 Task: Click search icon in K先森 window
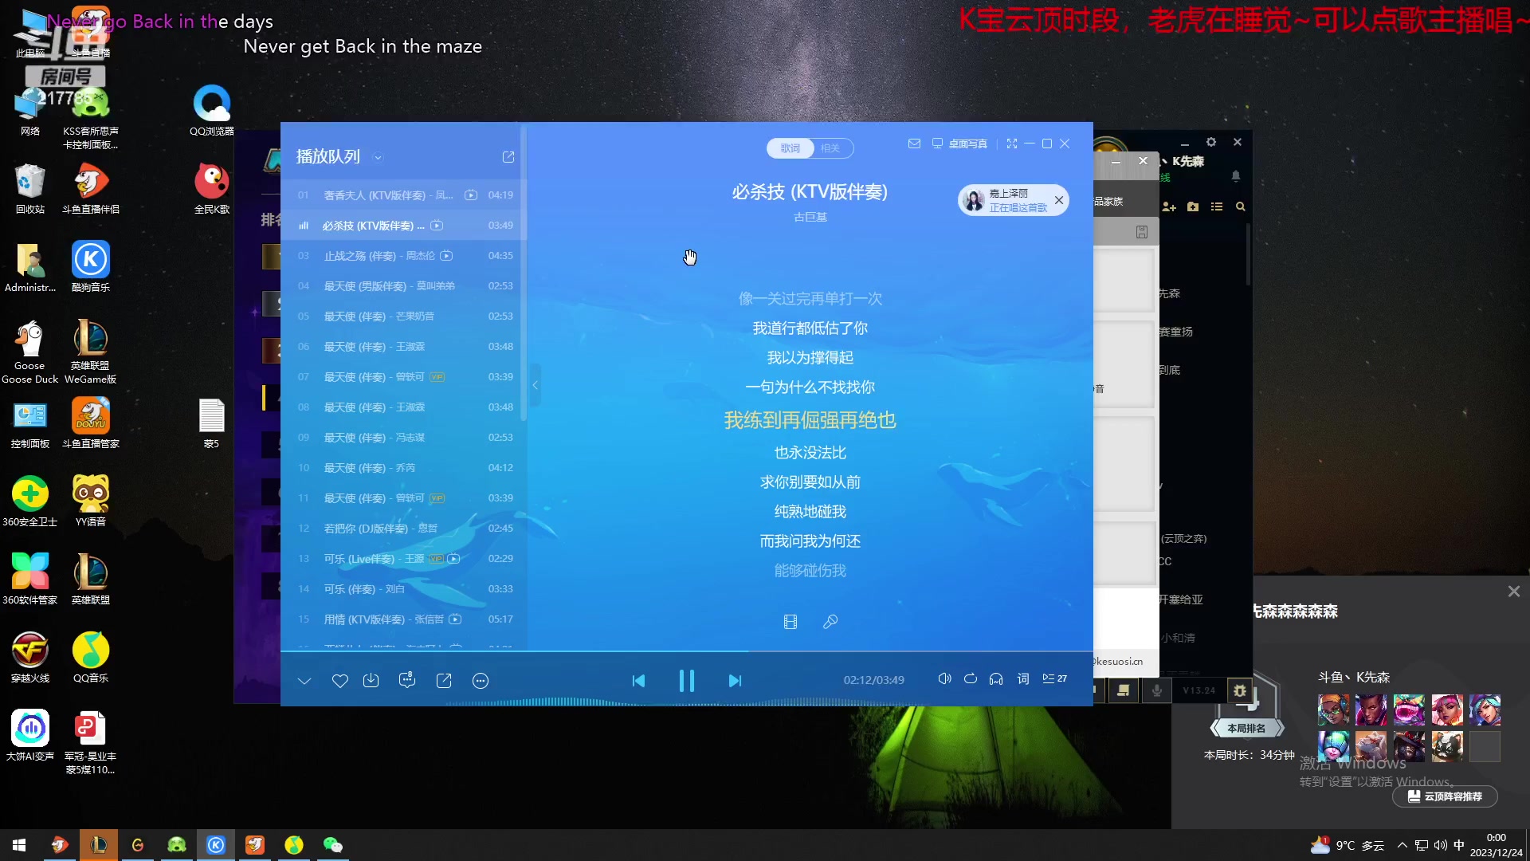click(1241, 206)
